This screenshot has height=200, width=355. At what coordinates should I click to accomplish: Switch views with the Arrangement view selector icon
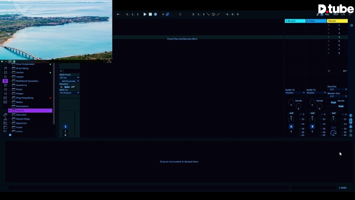[352, 26]
